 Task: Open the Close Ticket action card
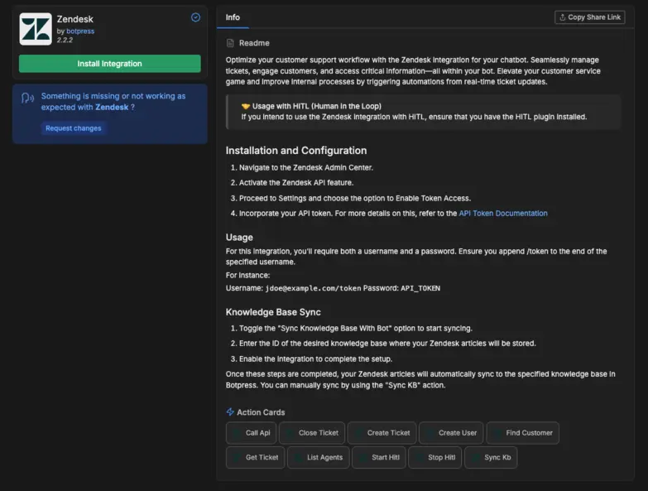(312, 433)
